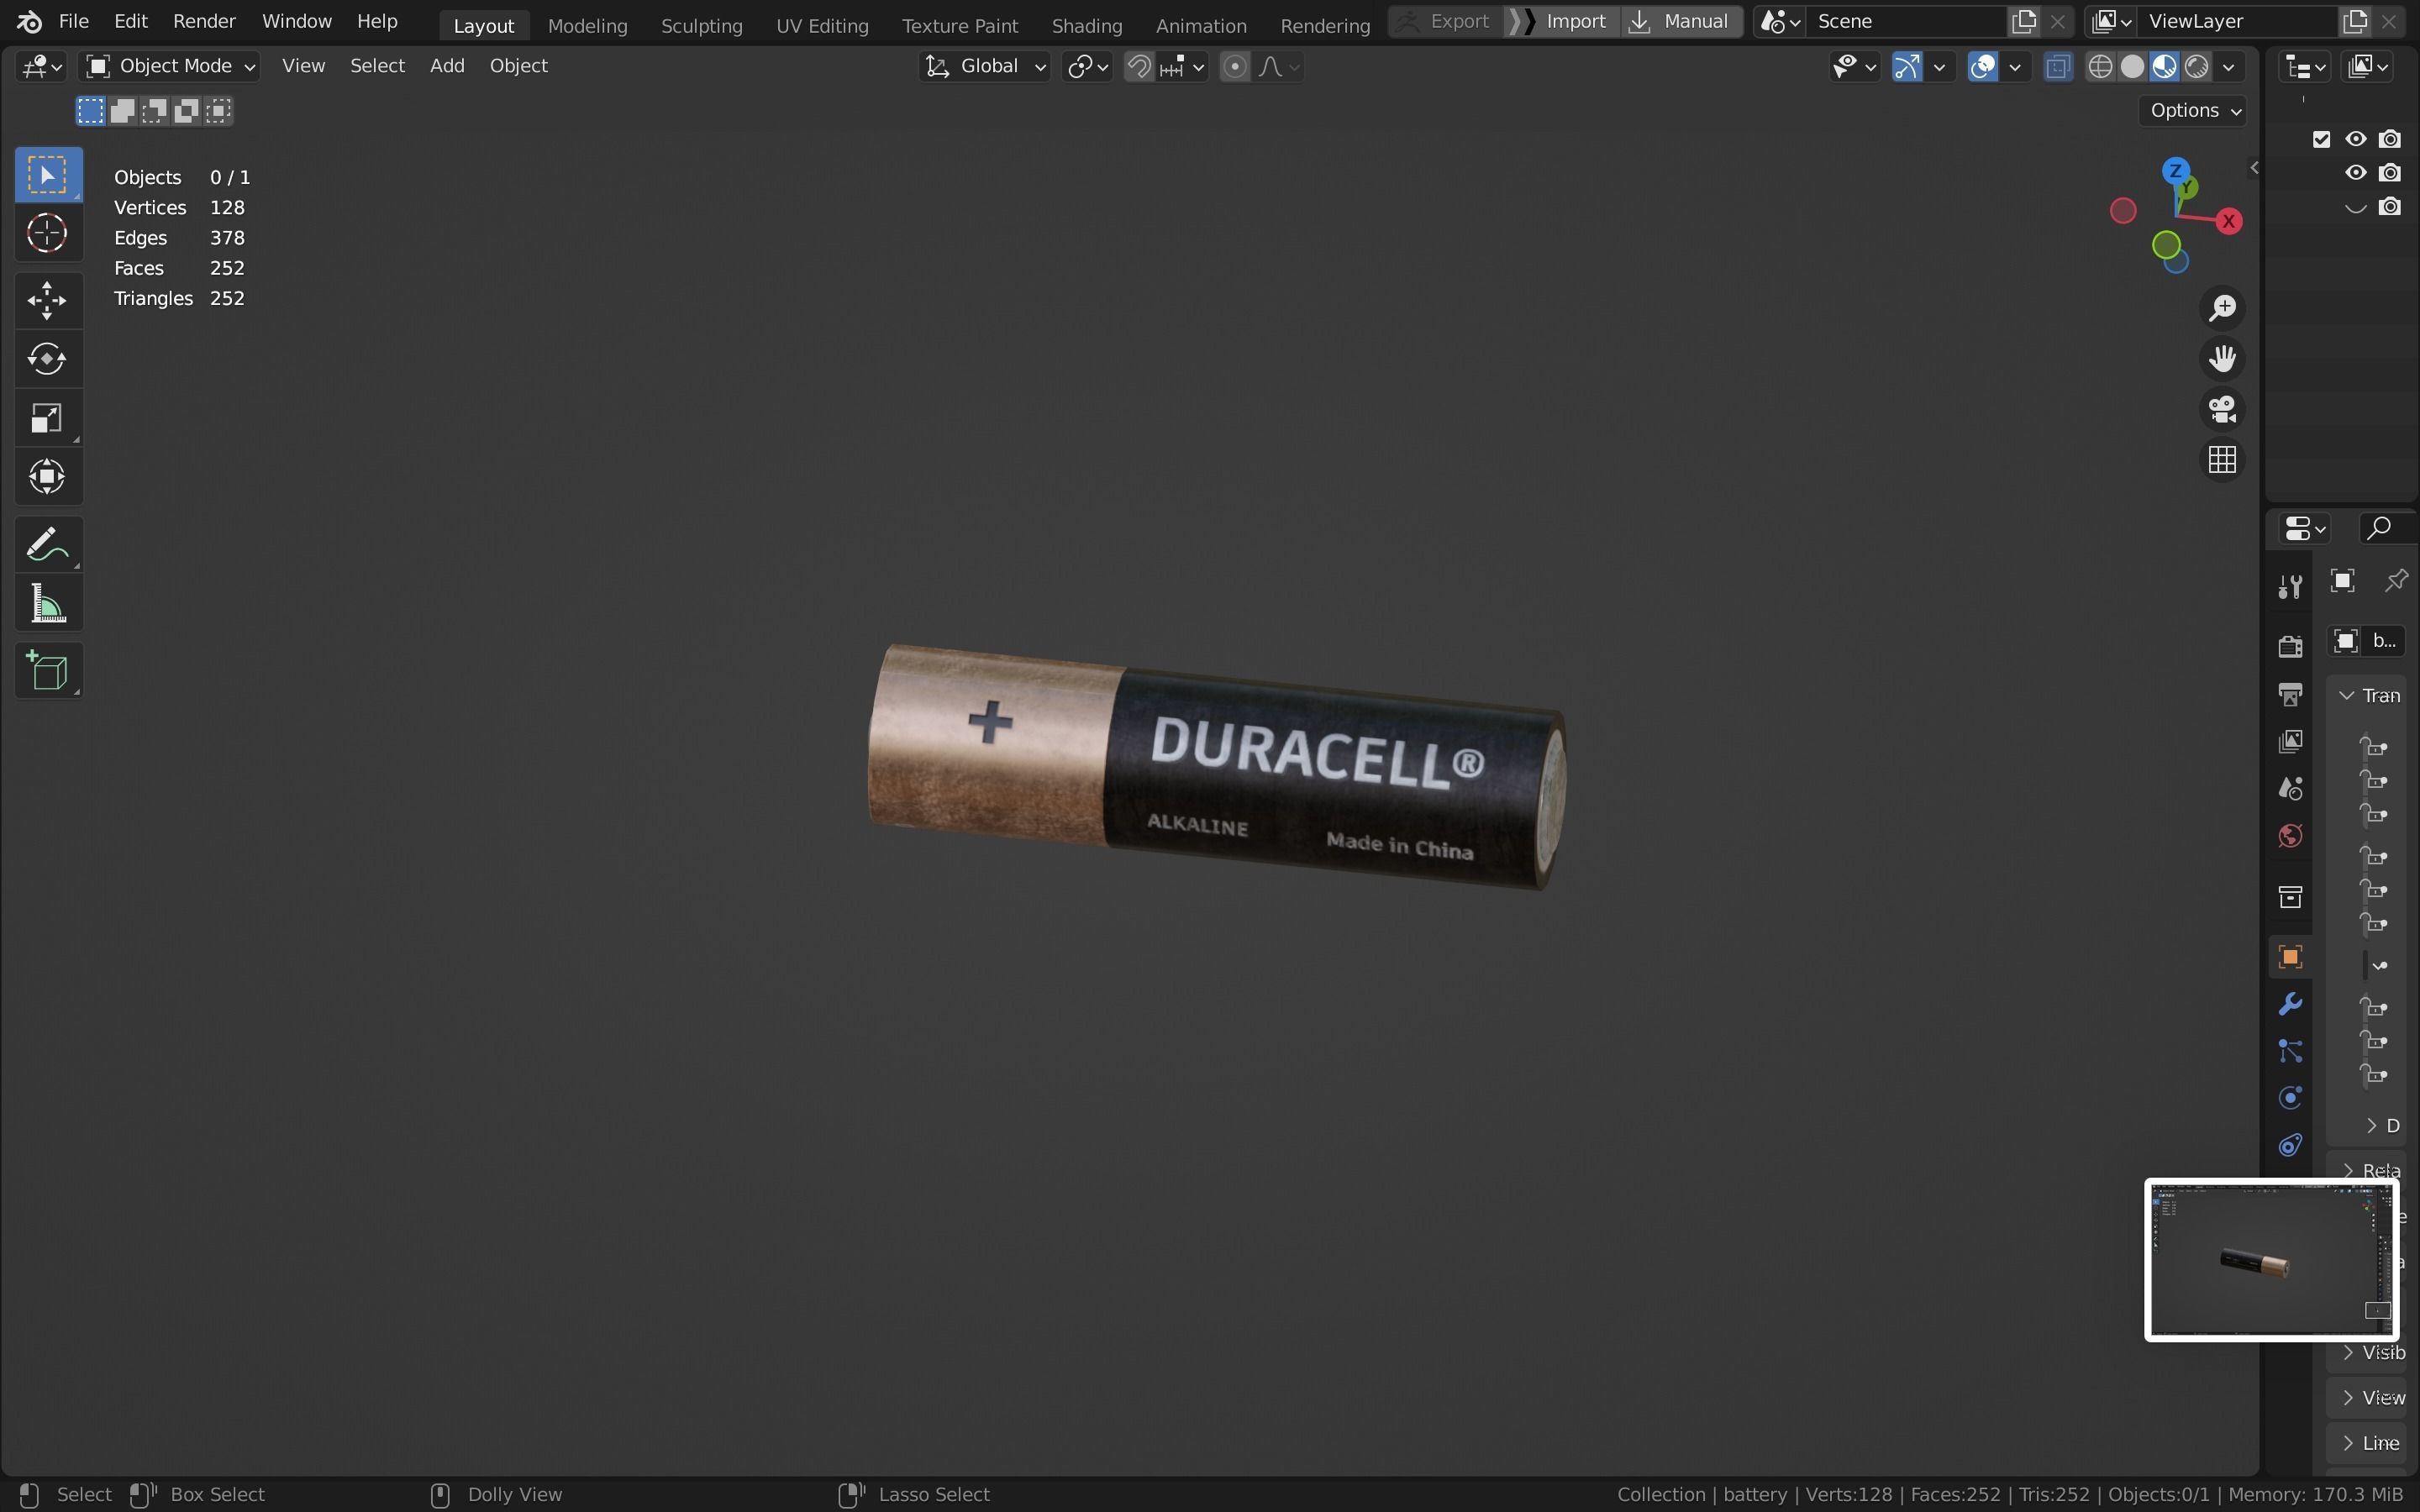Image resolution: width=2420 pixels, height=1512 pixels.
Task: Open the Scene properties tab
Action: point(2290,789)
